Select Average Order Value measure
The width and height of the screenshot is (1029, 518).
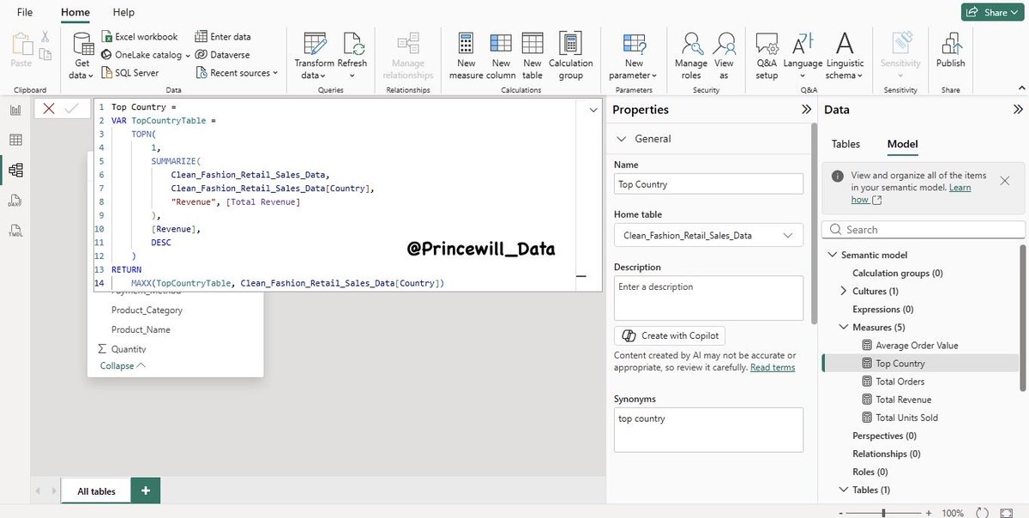pos(917,346)
